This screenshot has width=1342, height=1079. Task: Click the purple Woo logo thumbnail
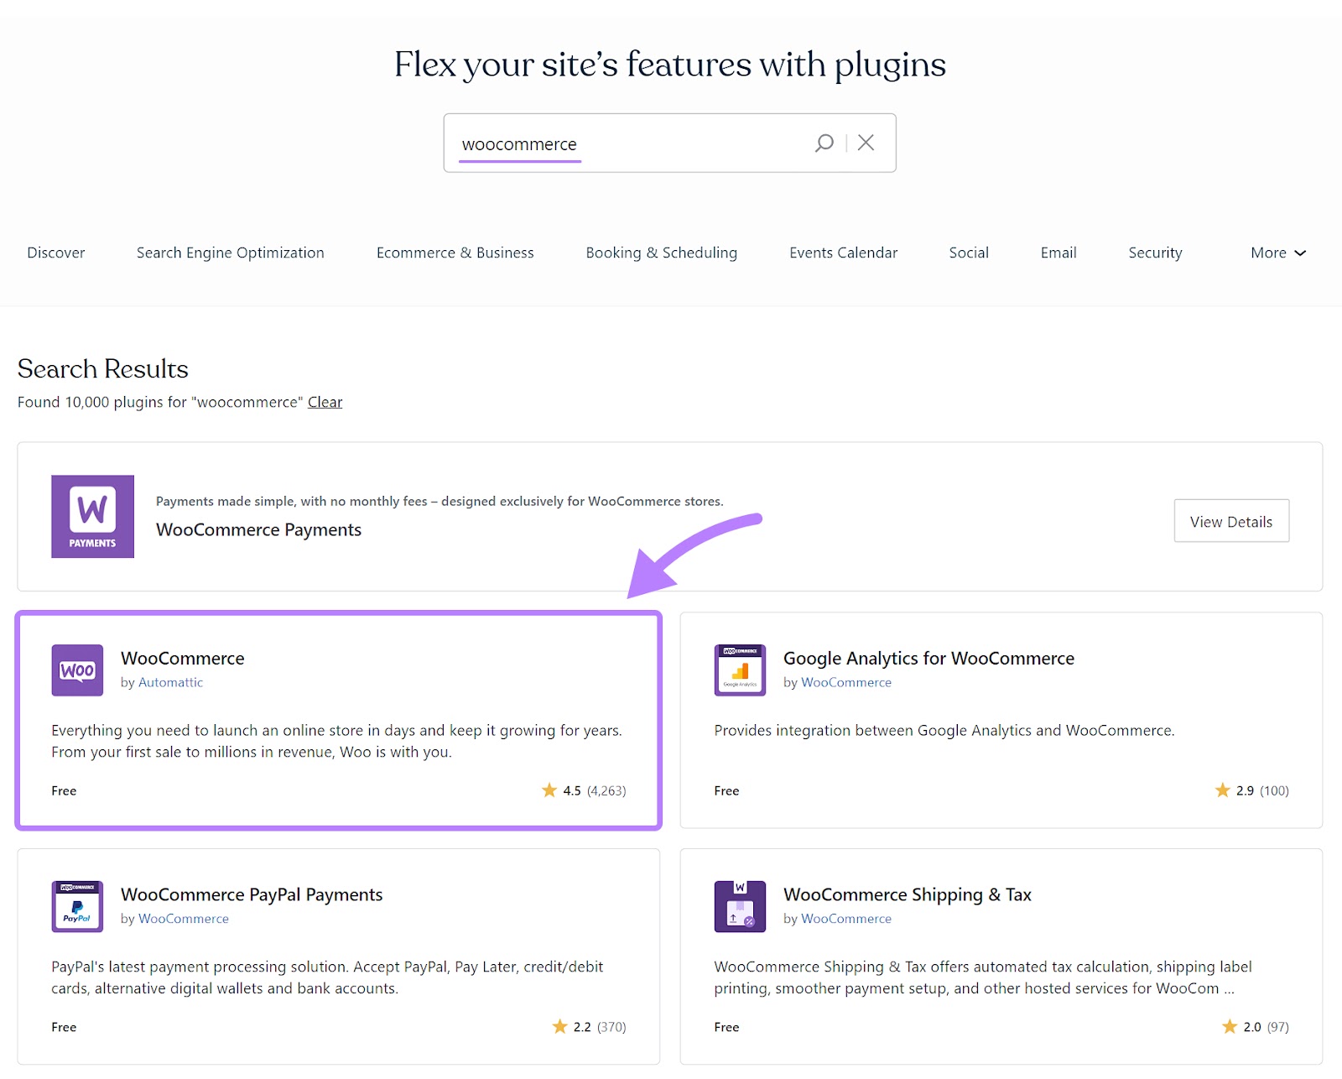76,670
